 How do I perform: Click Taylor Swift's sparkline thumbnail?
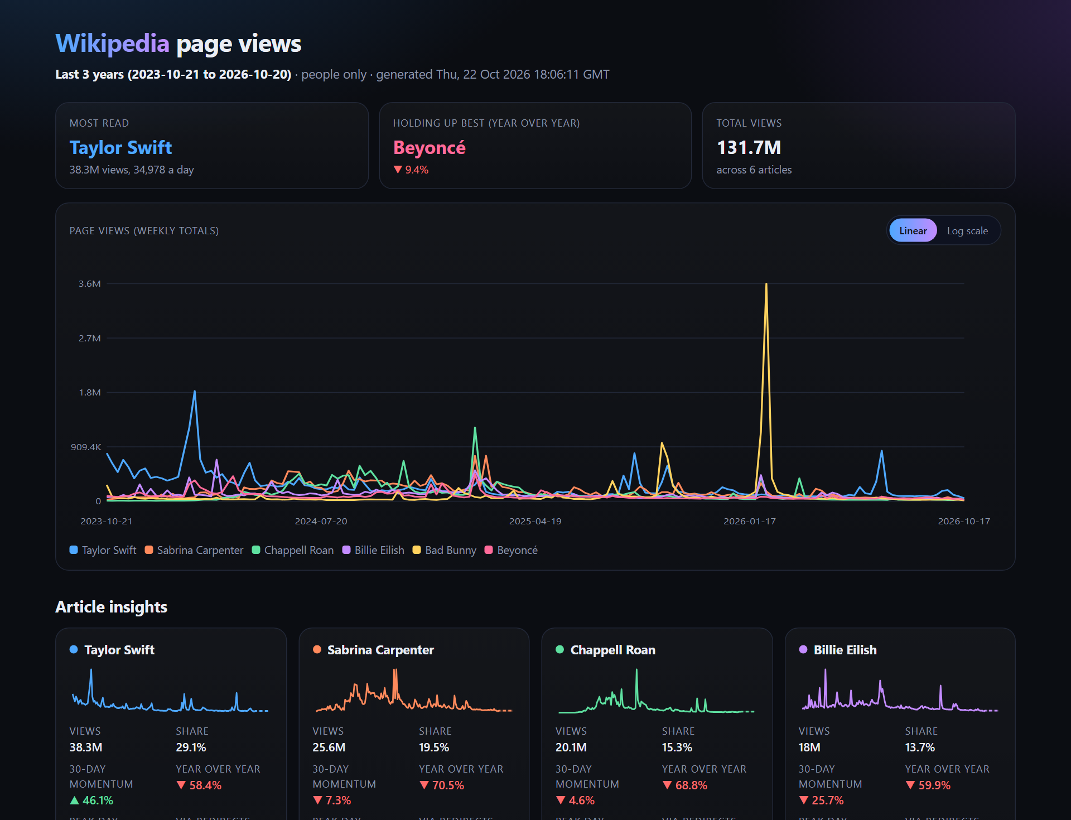(170, 691)
